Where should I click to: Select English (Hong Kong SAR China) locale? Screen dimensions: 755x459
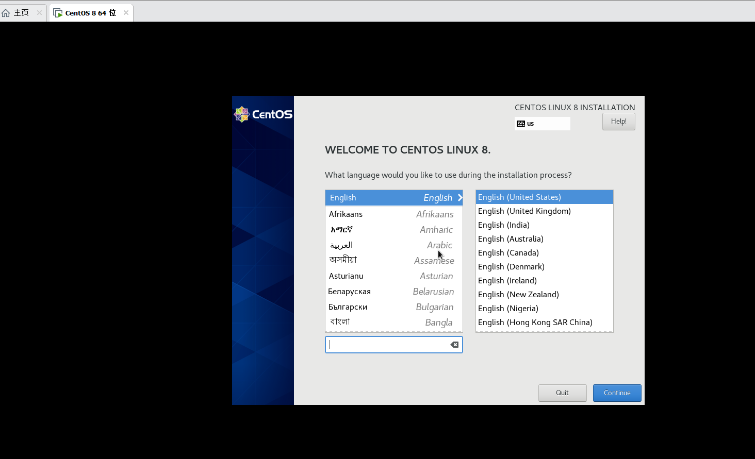(535, 322)
